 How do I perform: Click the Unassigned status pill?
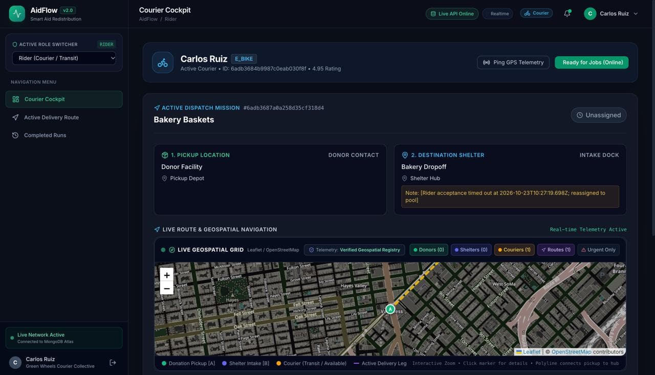coord(599,115)
